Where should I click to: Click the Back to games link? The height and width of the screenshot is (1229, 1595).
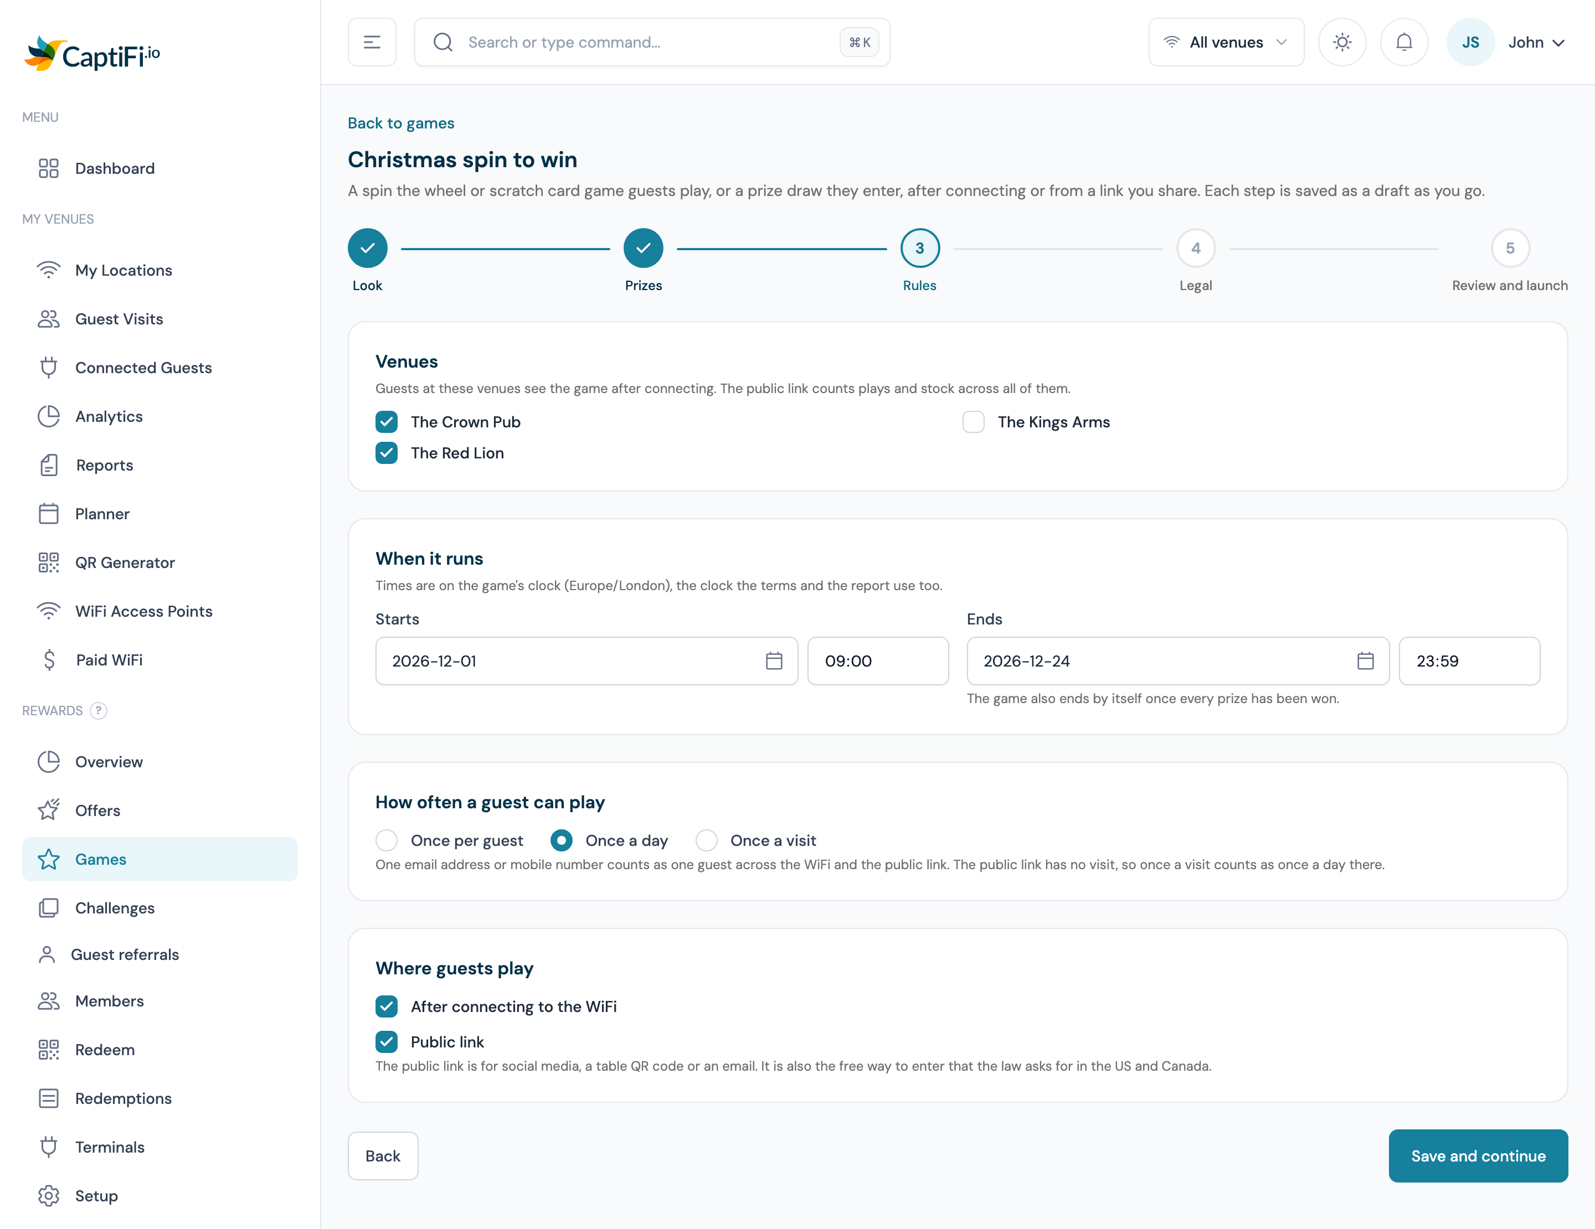pos(401,122)
